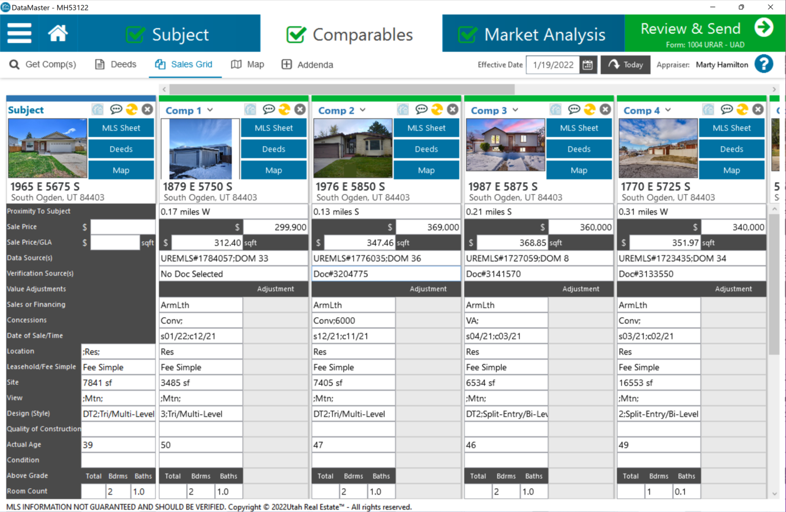Open the hamburger menu
This screenshot has height=512, width=786.
coord(19,33)
